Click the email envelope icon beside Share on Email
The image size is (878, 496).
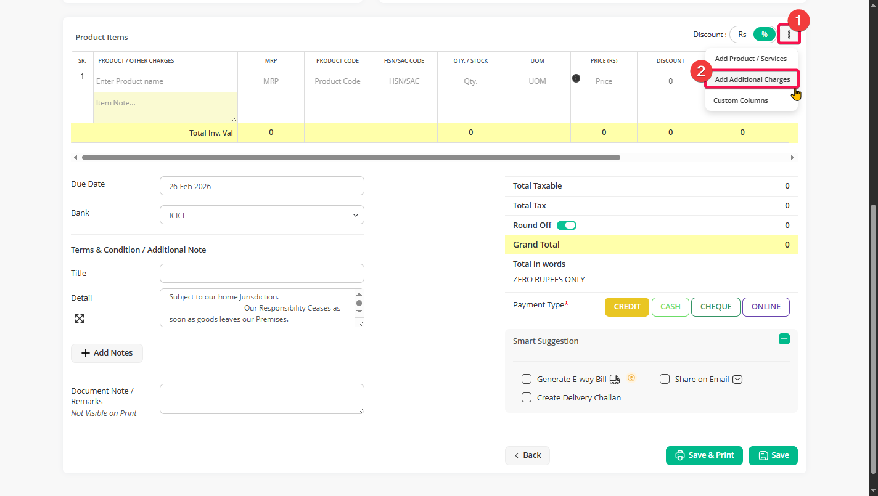click(737, 380)
